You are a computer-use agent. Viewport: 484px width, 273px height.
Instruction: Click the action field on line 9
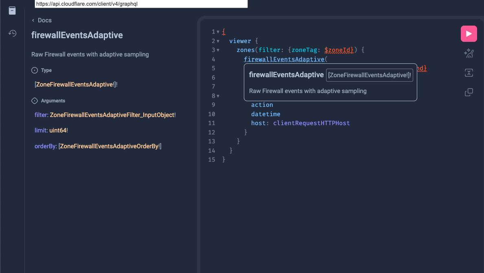pos(262,105)
